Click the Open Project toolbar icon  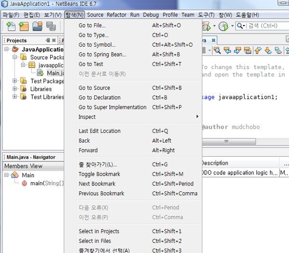(x=38, y=26)
